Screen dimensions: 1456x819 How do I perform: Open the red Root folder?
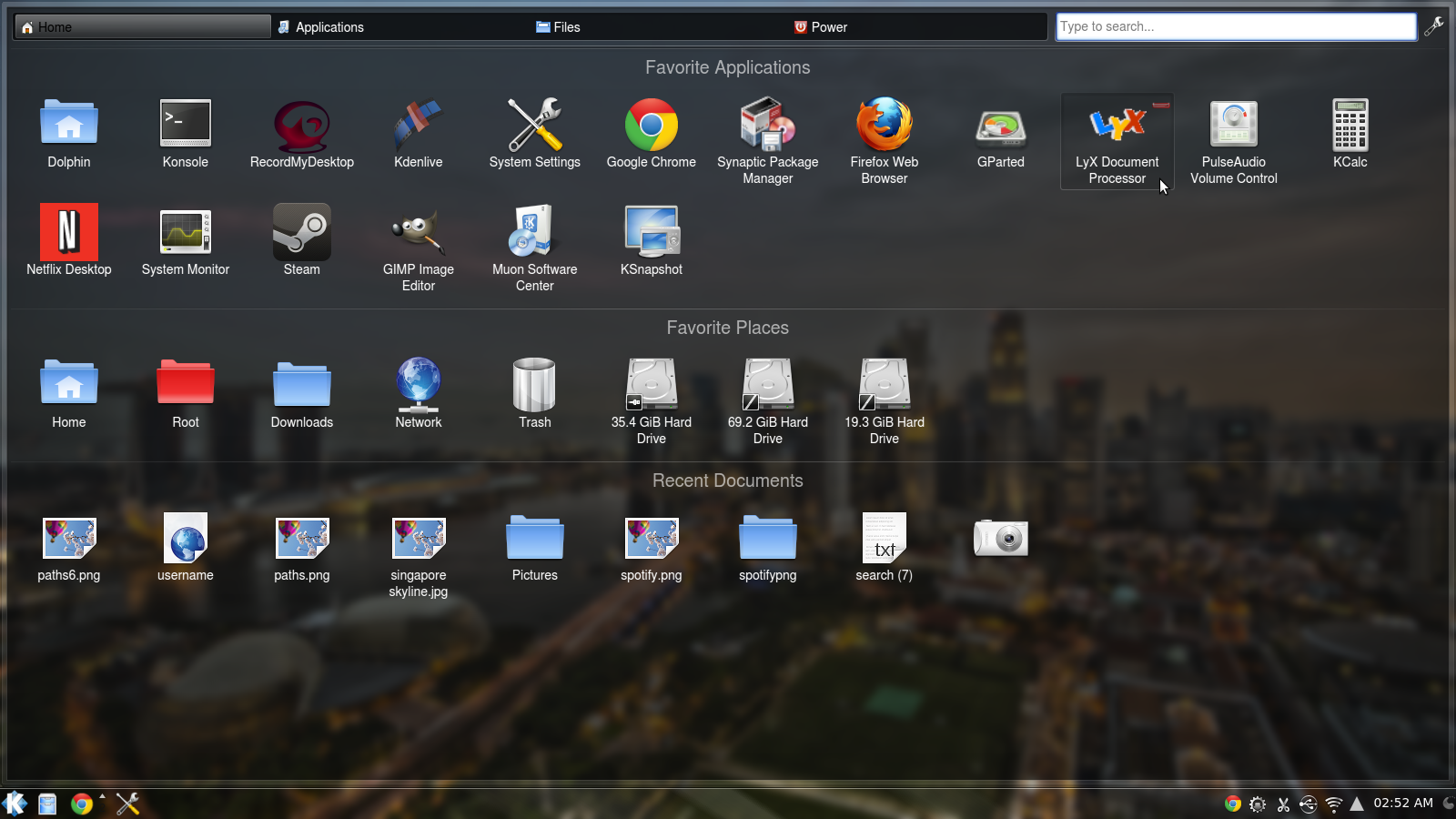186,394
